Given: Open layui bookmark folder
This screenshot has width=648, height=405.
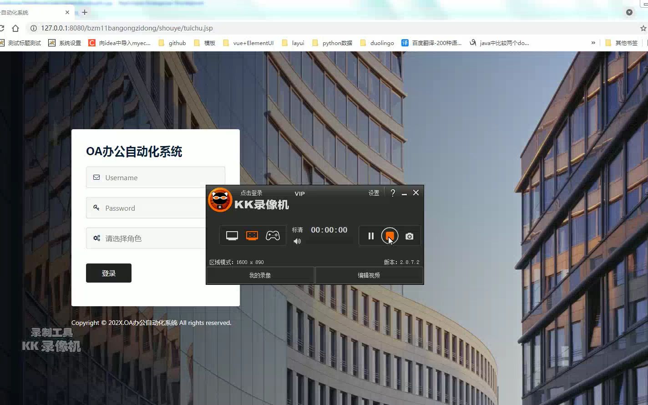Looking at the screenshot, I should coord(293,43).
